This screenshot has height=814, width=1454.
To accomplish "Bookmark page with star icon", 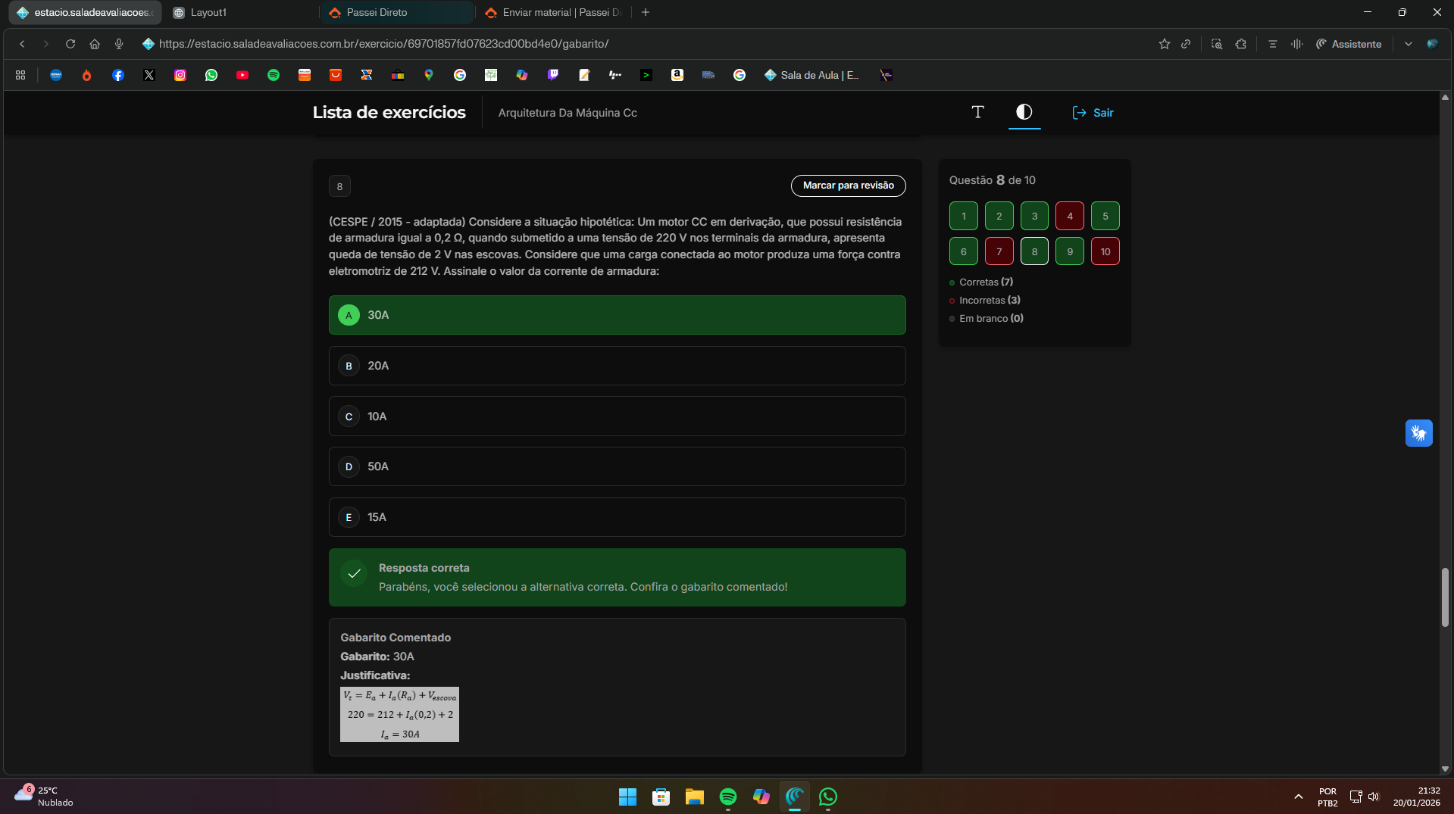I will tap(1164, 44).
